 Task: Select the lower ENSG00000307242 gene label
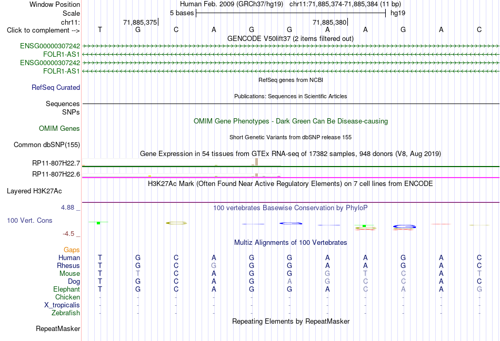point(50,63)
